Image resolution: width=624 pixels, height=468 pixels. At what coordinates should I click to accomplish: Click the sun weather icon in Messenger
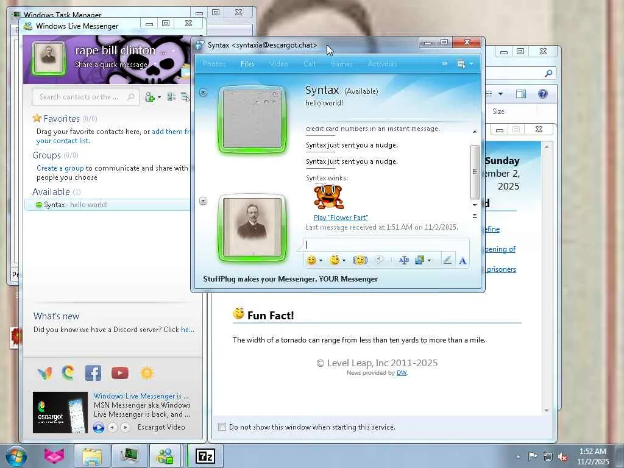point(147,373)
